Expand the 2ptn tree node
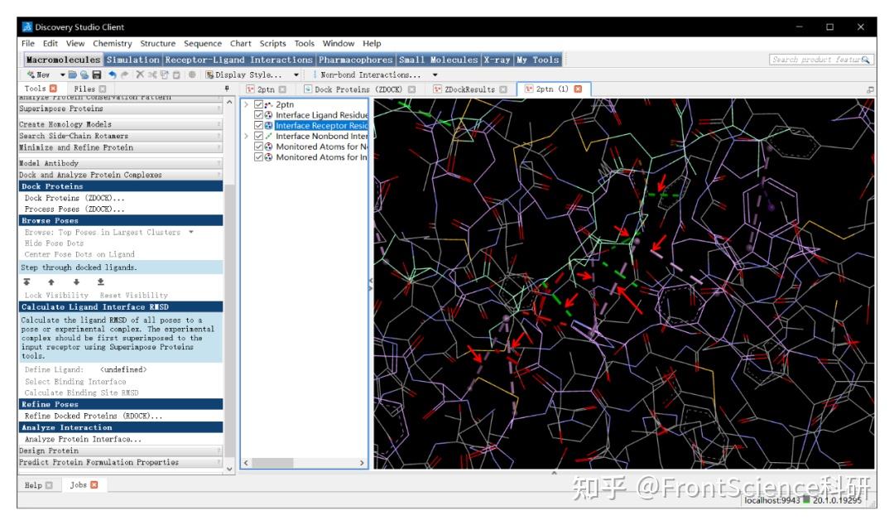This screenshot has height=525, width=894. click(x=247, y=104)
